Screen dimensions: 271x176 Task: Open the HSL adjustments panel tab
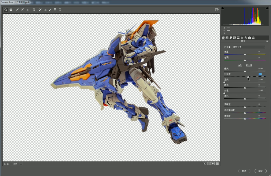pyautogui.click(x=235, y=38)
